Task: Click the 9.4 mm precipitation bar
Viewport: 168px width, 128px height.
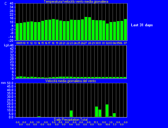Action: tap(71, 114)
